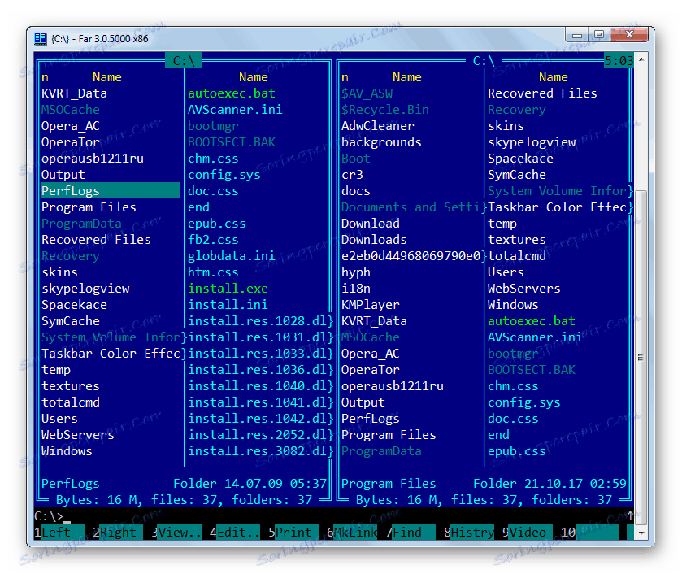Select Downloads folder
682x574 pixels.
pos(374,240)
